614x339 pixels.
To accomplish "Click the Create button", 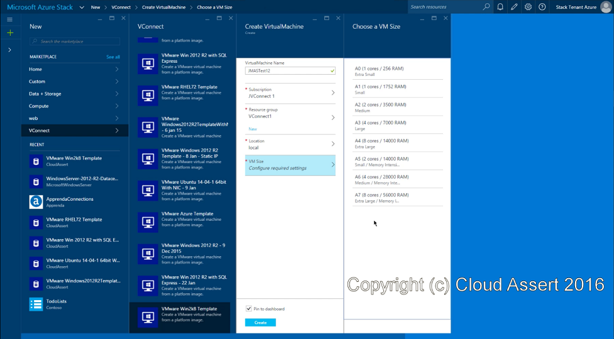I will tap(260, 323).
